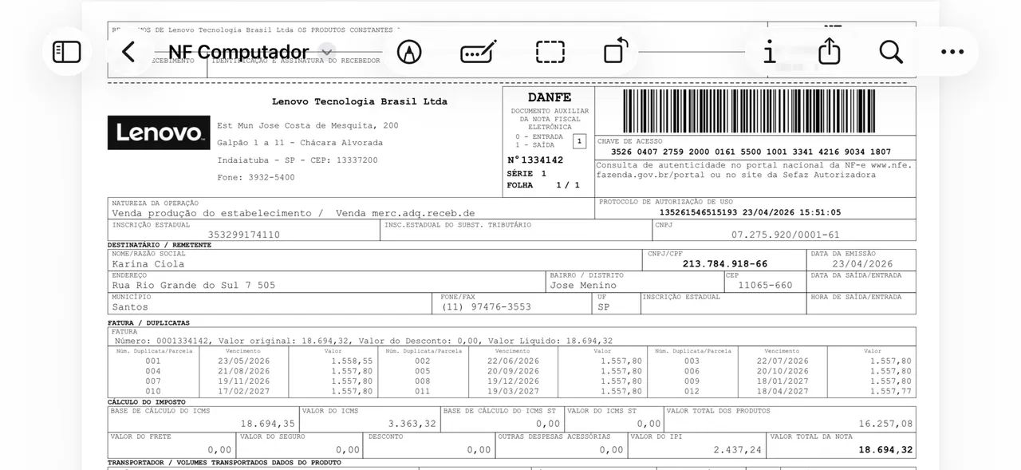
Task: Click the Fone: 3932-5400 line
Action: pyautogui.click(x=256, y=177)
